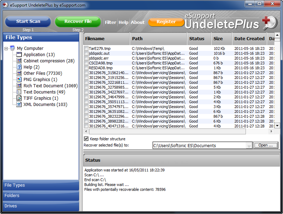Viewport: 283px width, 214px height.
Task: Click the Application file type icon
Action: (x=19, y=55)
